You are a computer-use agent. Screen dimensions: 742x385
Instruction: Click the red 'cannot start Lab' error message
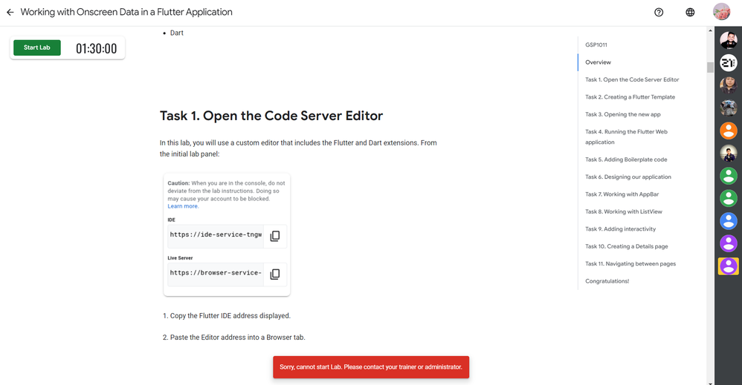click(371, 367)
